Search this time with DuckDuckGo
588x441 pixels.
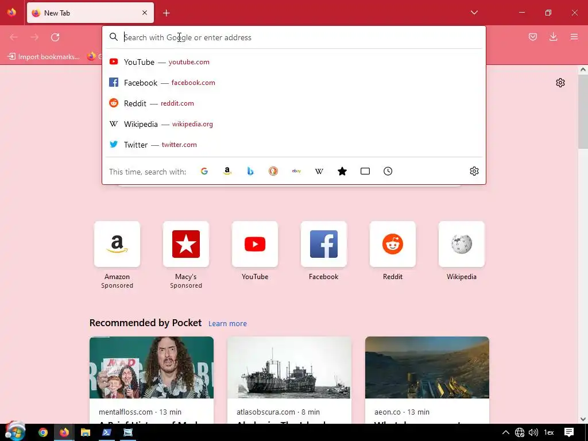[273, 171]
